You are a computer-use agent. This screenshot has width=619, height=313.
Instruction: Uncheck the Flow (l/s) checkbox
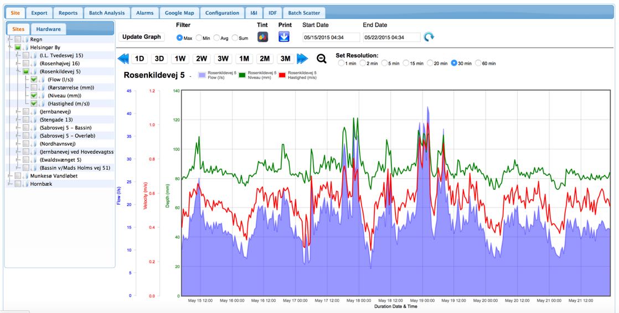point(34,80)
